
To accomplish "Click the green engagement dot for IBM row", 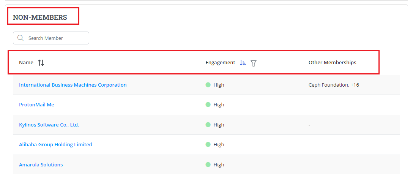I will 208,85.
